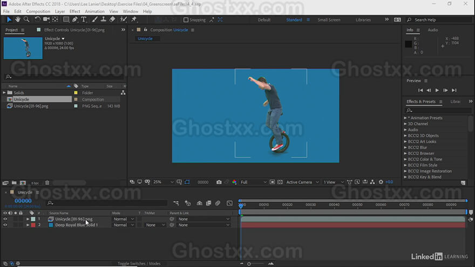The height and width of the screenshot is (267, 475).
Task: Expand BCC12 Blur effects category
Action: click(405, 147)
